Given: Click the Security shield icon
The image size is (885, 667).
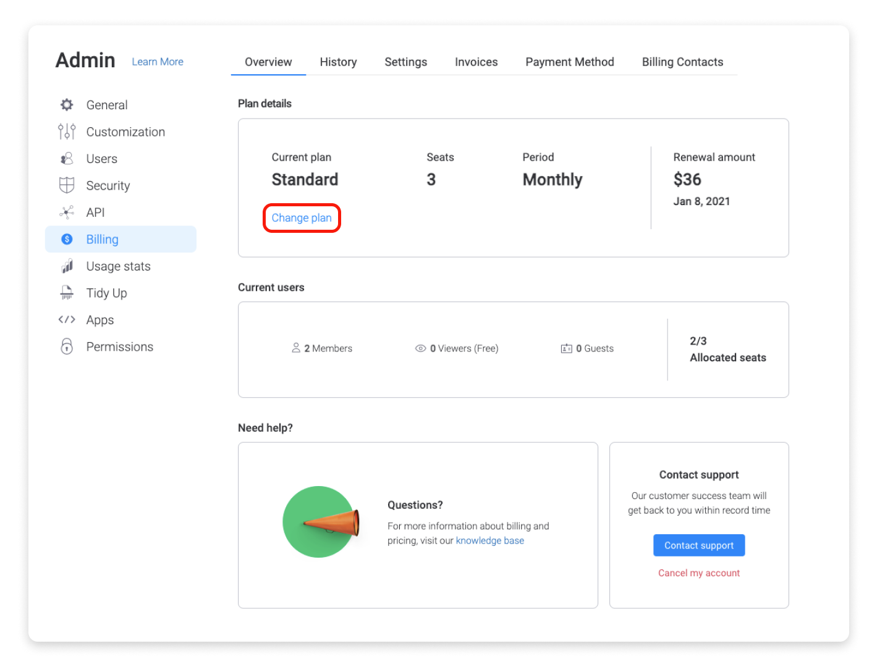Looking at the screenshot, I should click(x=67, y=185).
